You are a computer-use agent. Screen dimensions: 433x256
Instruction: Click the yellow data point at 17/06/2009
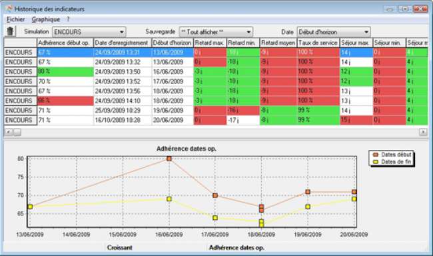pyautogui.click(x=215, y=218)
